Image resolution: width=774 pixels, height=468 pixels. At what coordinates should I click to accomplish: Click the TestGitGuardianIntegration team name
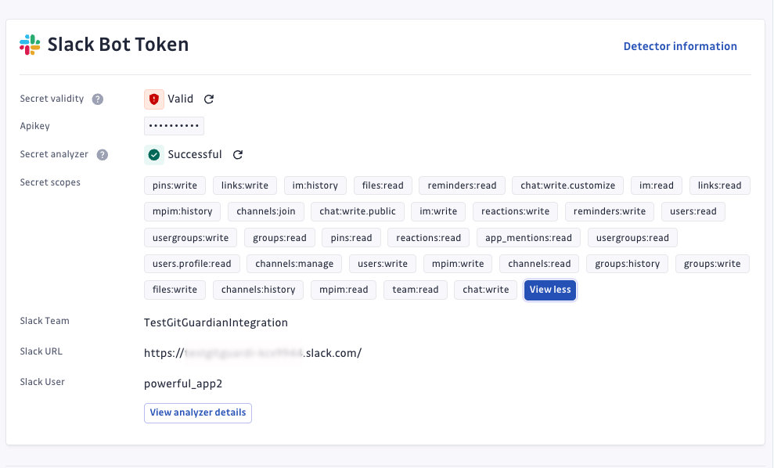[x=216, y=323]
